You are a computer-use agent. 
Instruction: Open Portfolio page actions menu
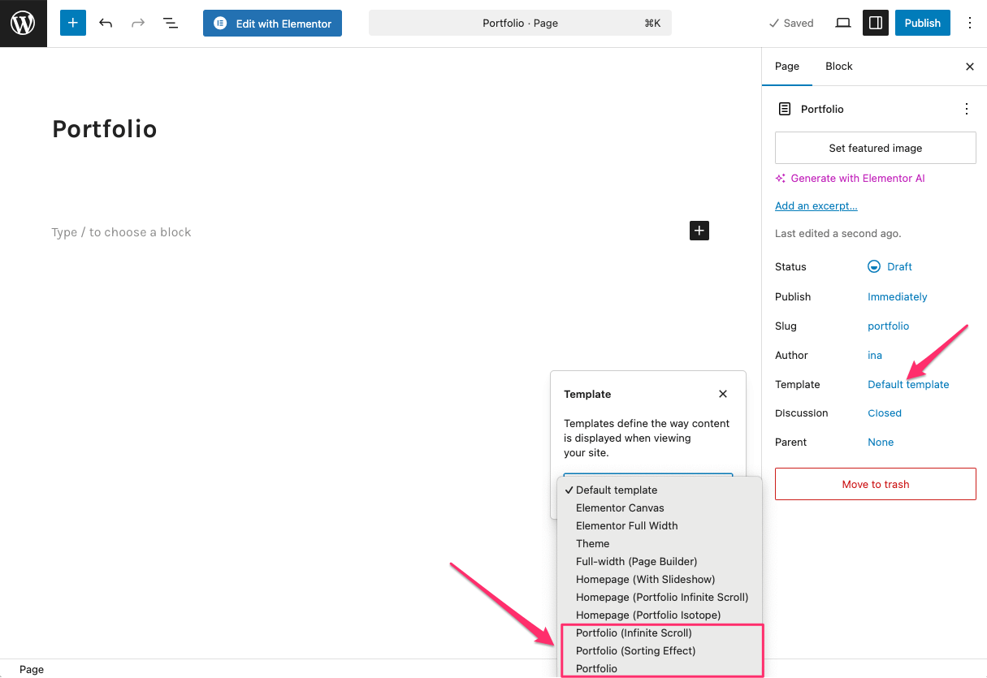966,109
